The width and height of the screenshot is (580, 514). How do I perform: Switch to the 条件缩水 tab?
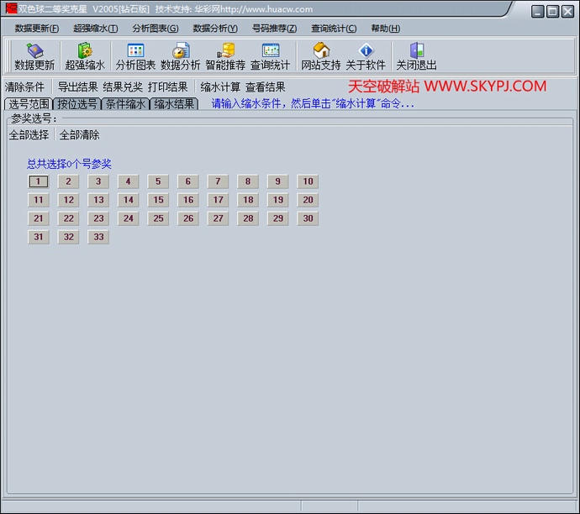click(x=125, y=104)
